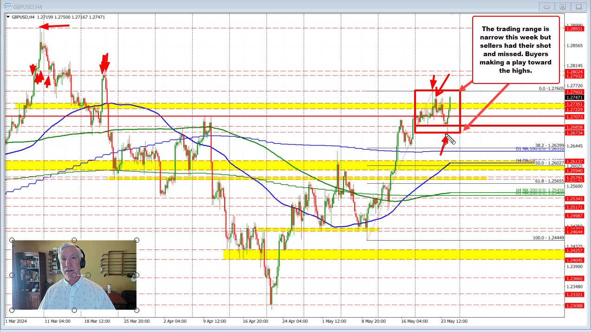Select the trading range annotation text box
This screenshot has width=591, height=332.
515,50
